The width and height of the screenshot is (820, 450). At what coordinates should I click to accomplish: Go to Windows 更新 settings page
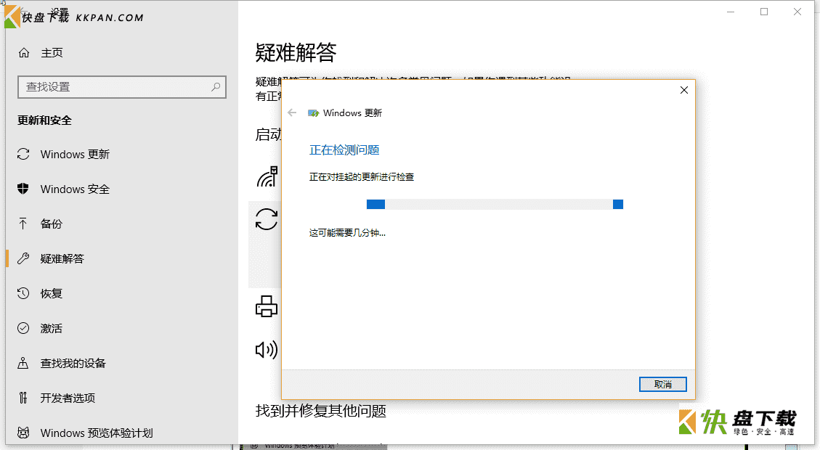75,154
